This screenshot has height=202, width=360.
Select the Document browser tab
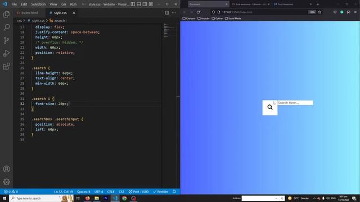(209, 4)
